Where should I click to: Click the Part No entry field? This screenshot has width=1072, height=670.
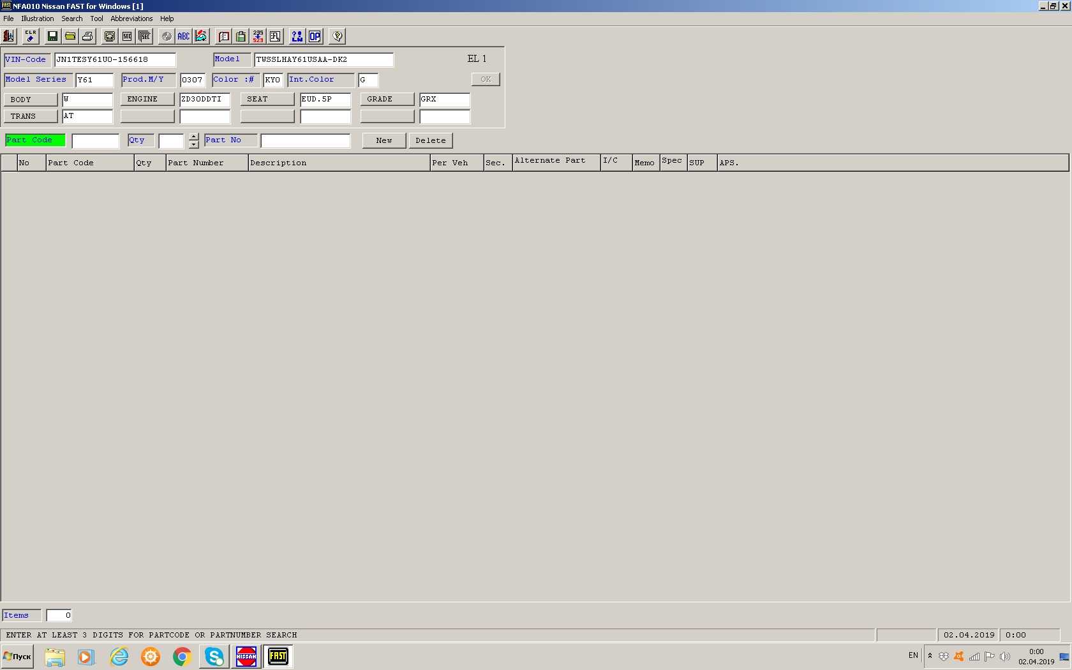coord(306,141)
